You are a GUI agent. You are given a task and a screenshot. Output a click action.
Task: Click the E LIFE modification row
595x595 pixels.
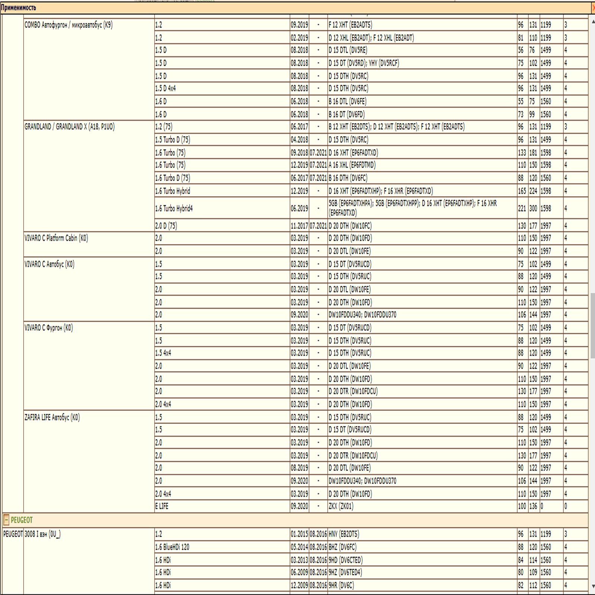162,506
